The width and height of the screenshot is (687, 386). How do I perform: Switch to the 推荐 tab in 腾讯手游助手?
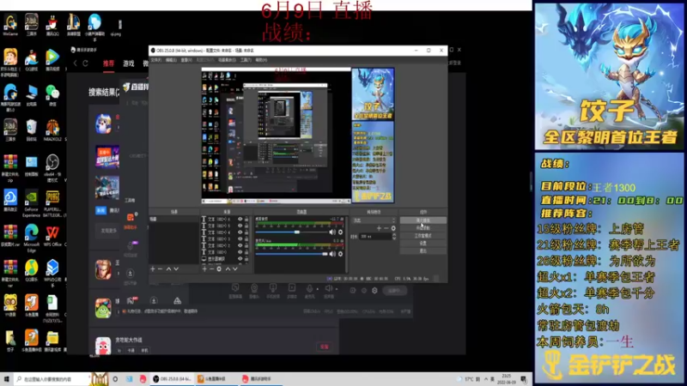pos(108,63)
